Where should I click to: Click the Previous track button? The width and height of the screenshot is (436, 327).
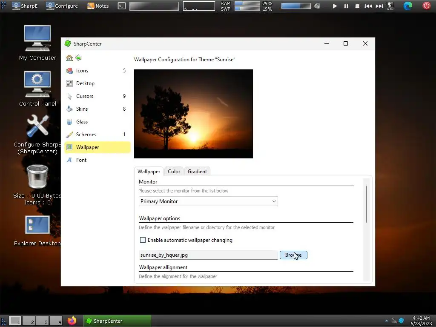click(368, 6)
